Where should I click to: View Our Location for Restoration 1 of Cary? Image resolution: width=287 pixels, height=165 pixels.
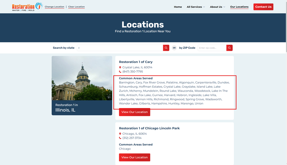click(135, 112)
